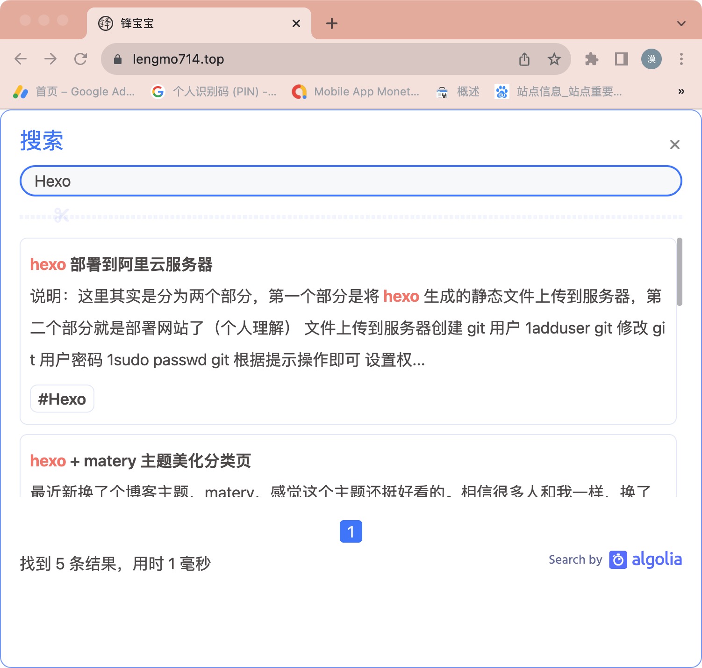Close the 搜索 overlay
Screen dimensions: 702x668
pos(674,145)
